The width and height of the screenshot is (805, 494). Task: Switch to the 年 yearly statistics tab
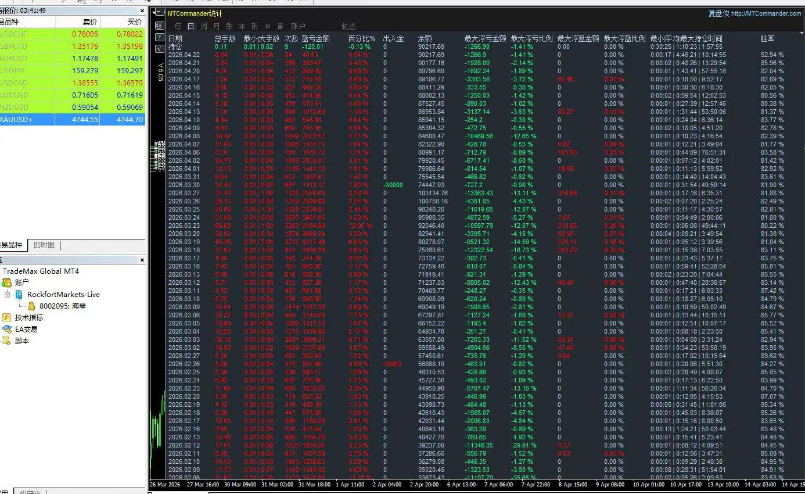242,26
